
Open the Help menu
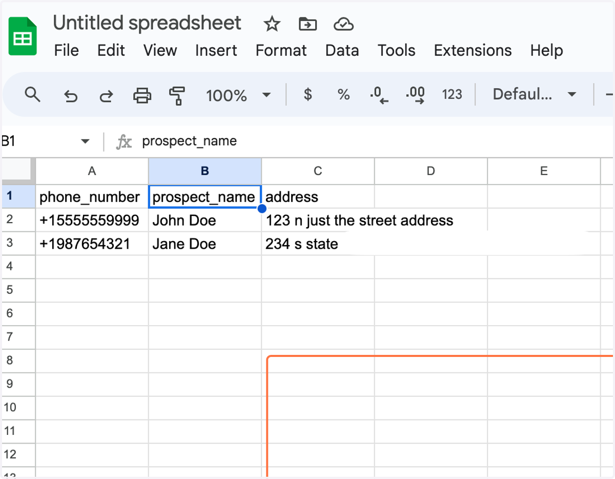(546, 50)
